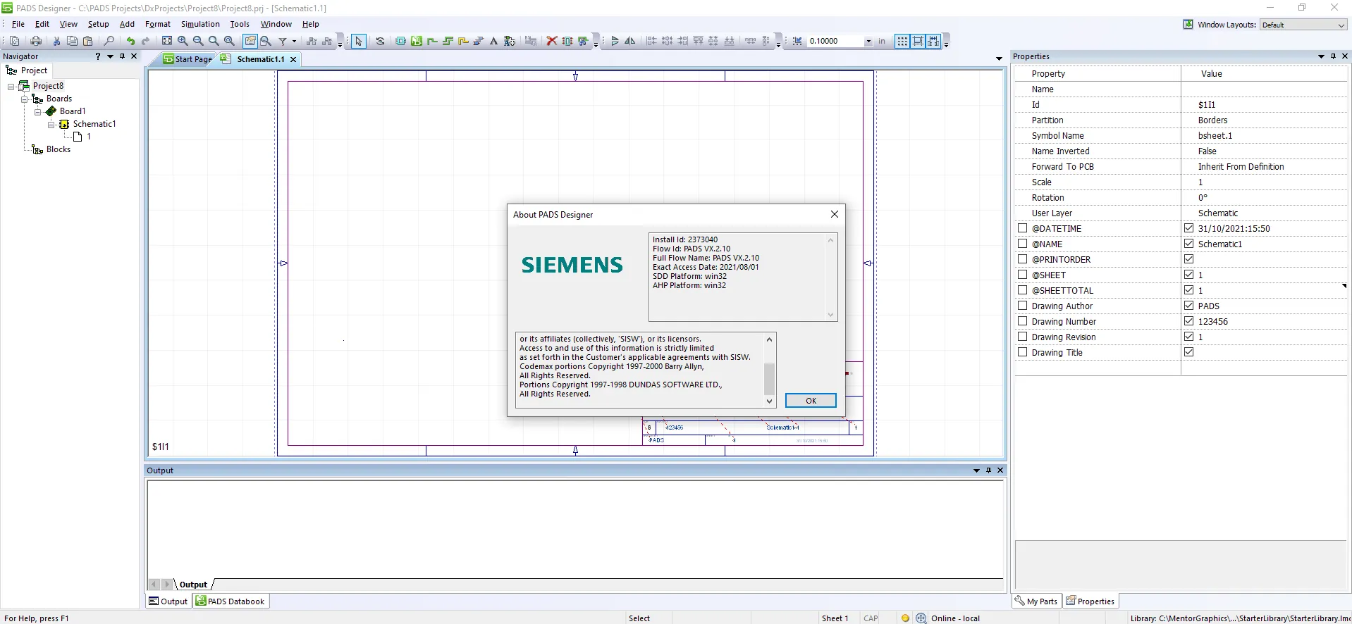Switch to the My Parts tab

click(x=1036, y=601)
